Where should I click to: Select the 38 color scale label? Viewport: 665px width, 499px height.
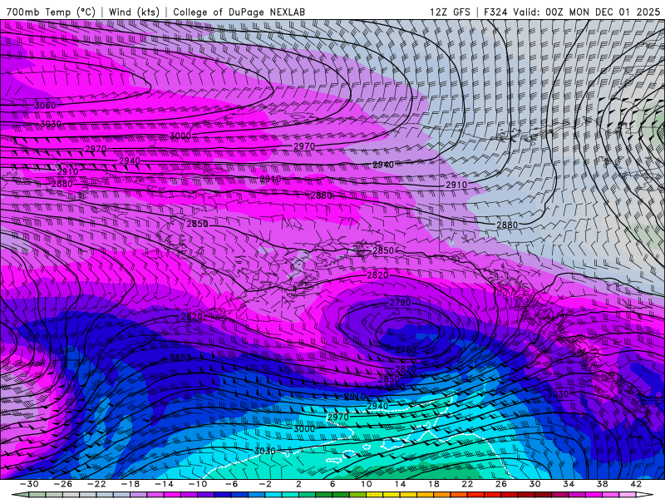(x=602, y=484)
